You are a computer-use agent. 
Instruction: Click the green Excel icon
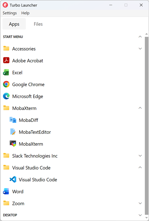6,72
